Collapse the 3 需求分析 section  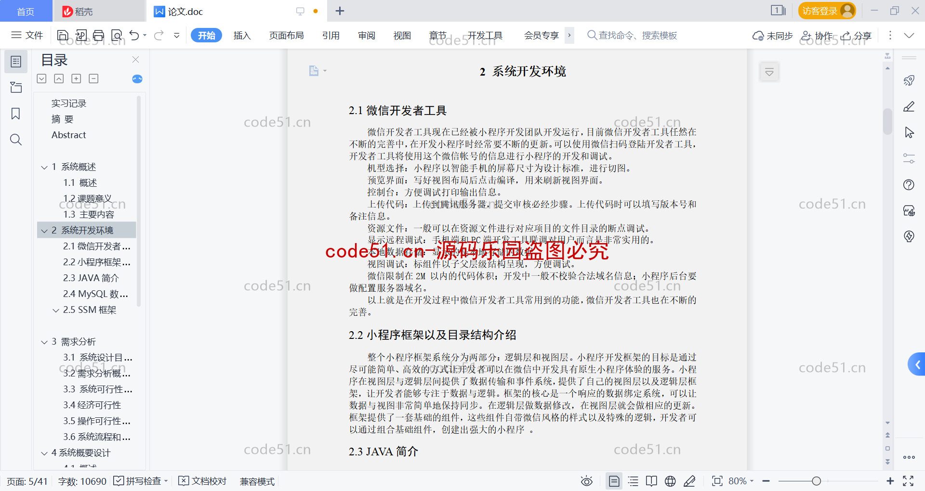[x=44, y=342]
